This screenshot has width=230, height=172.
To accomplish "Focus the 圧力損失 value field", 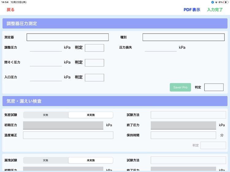I will tap(161, 48).
